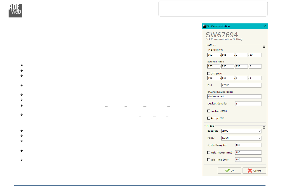Focus the Device Identifier field
The image size is (281, 195).
[248, 104]
